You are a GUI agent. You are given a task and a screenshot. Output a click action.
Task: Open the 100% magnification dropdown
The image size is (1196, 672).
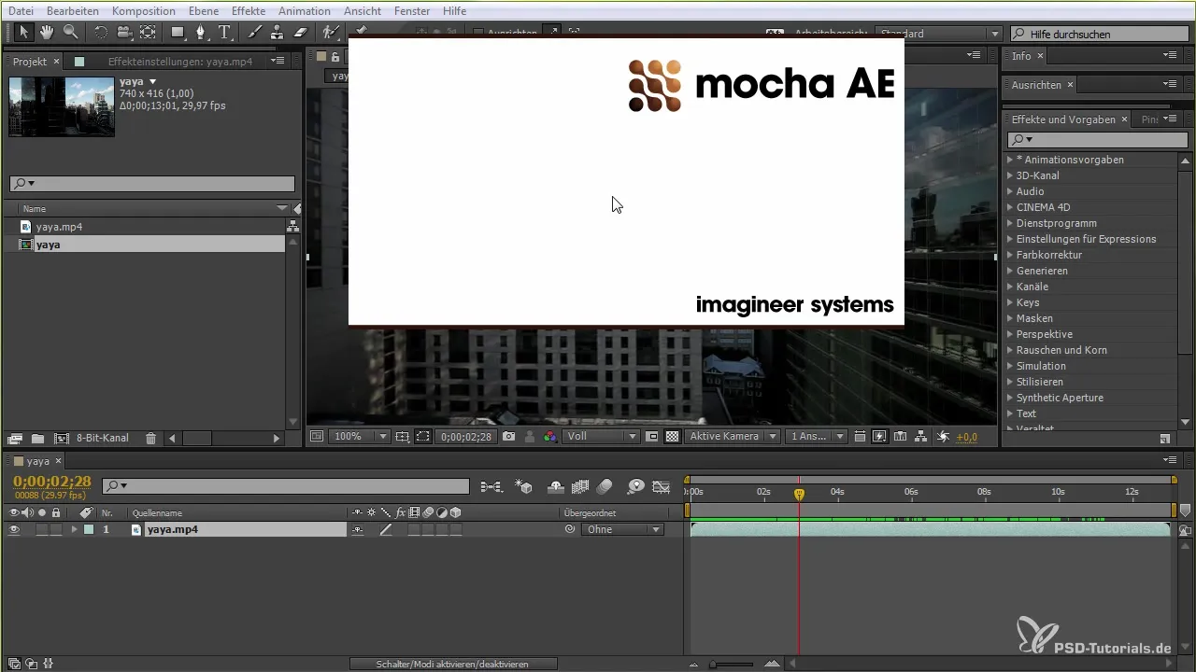pyautogui.click(x=359, y=436)
